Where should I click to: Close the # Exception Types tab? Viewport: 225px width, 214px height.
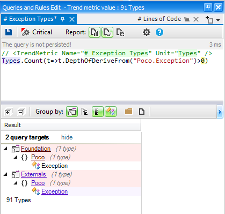pos(72,19)
